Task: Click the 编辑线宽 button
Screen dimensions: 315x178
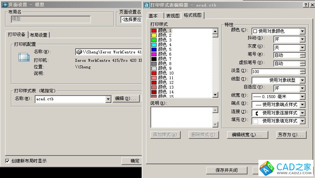Action: [244, 135]
